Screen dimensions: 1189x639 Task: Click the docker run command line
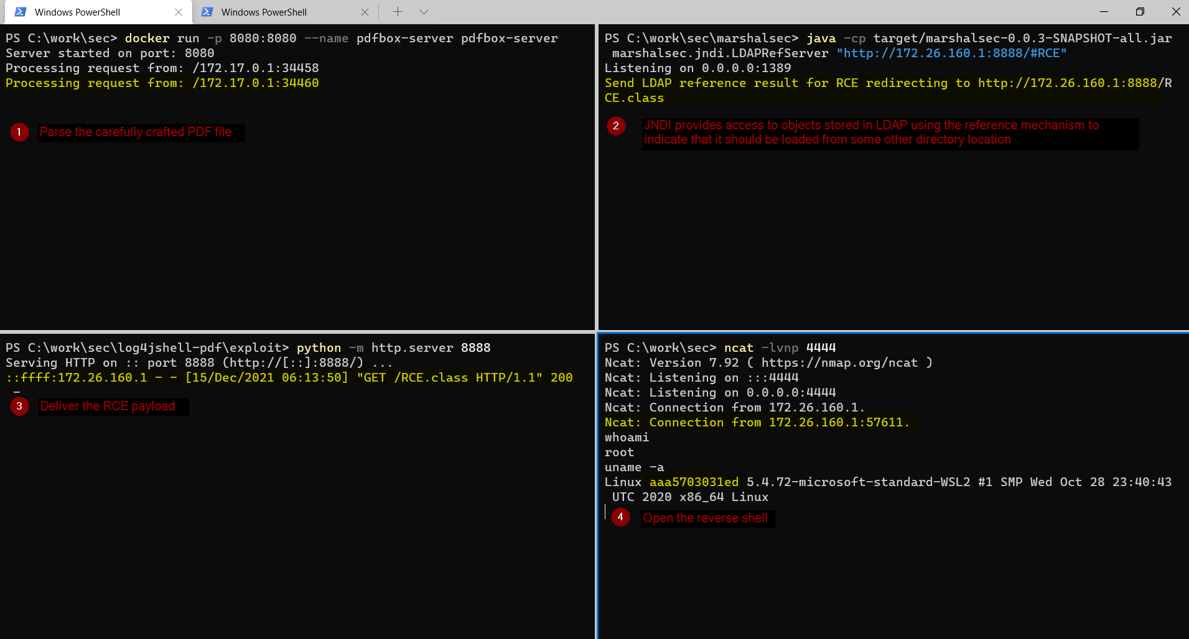pos(282,39)
